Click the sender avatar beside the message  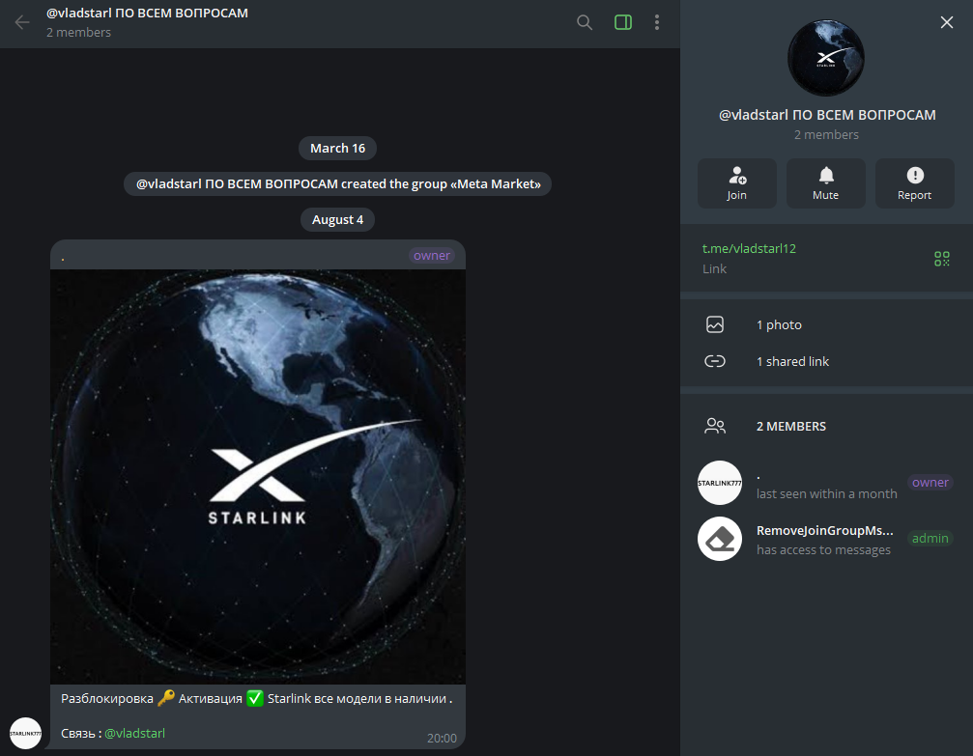click(25, 733)
